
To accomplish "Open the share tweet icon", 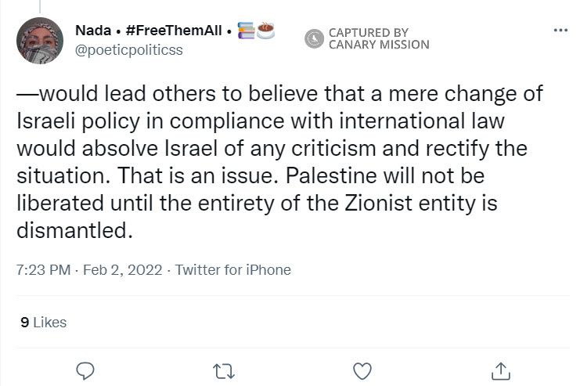I will point(501,370).
